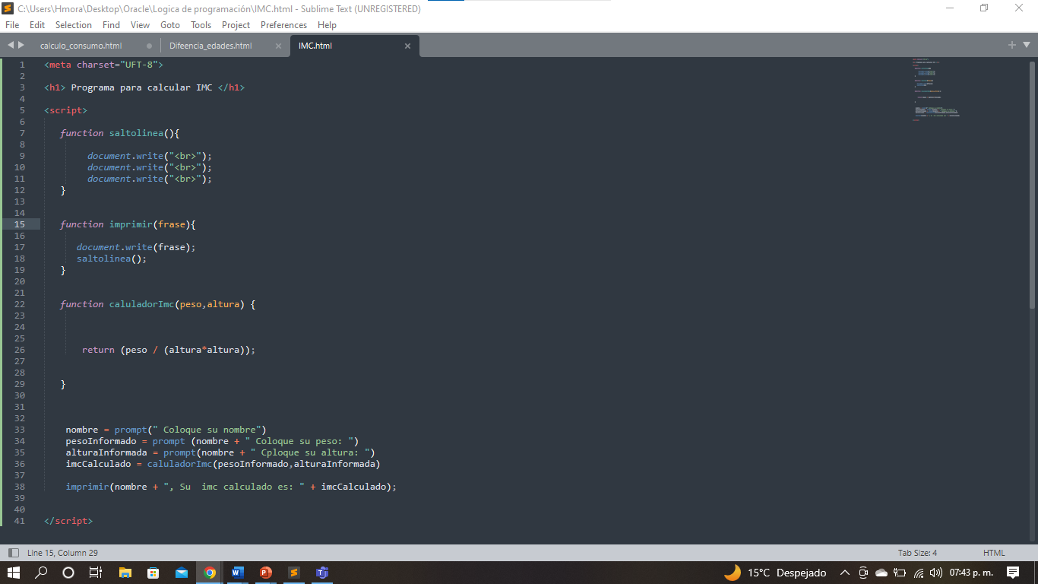Click line number 15 in gutter
The image size is (1038, 584).
(x=20, y=224)
